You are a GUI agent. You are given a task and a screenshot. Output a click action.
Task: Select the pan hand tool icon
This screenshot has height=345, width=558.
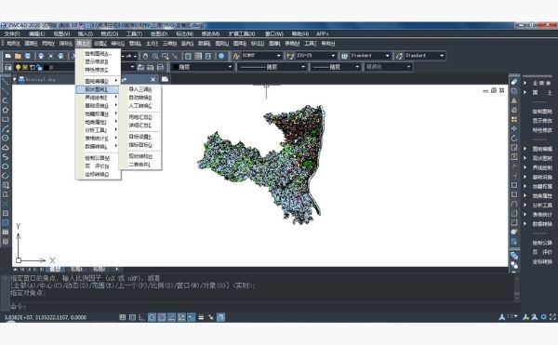pyautogui.click(x=146, y=56)
